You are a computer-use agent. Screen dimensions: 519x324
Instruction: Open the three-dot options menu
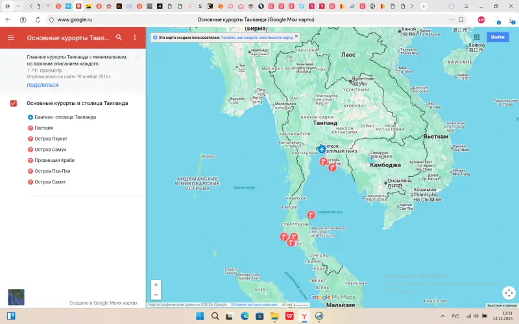(x=135, y=38)
